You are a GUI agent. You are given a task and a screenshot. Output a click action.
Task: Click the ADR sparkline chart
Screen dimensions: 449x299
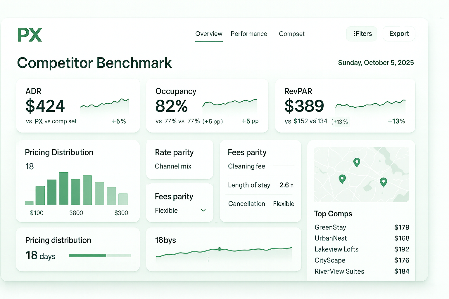104,104
